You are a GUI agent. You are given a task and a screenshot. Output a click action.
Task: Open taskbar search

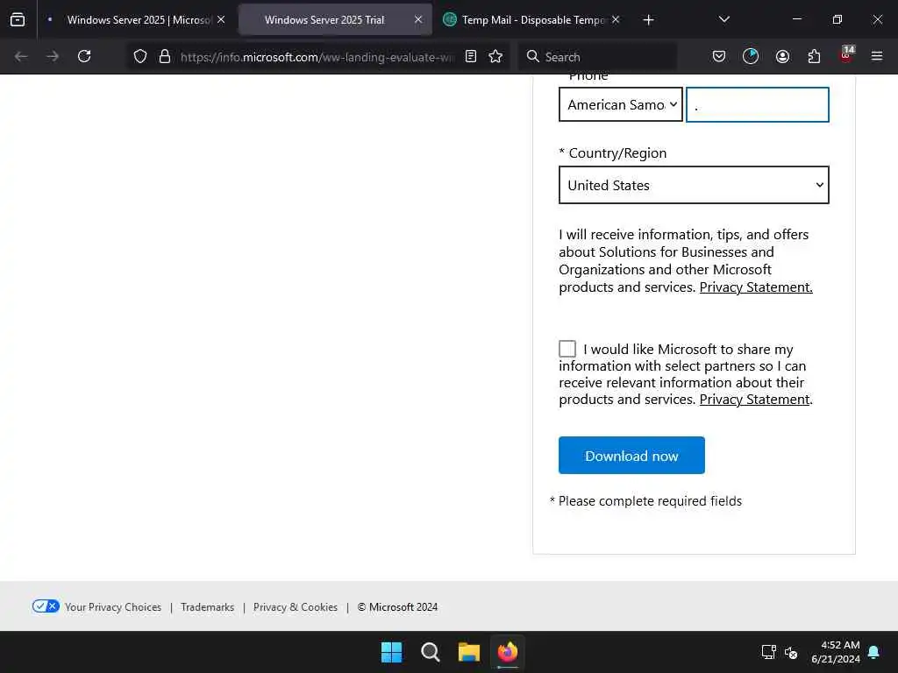430,652
